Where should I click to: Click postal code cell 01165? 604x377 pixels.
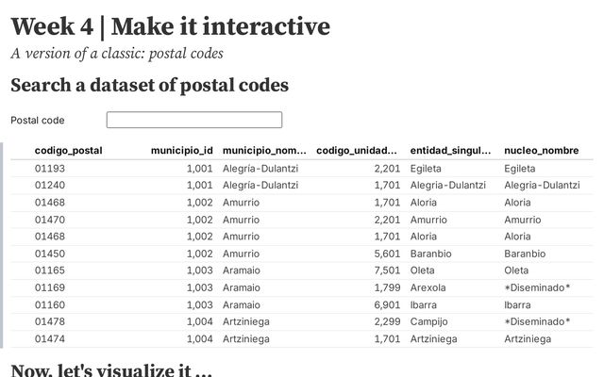[x=49, y=270]
